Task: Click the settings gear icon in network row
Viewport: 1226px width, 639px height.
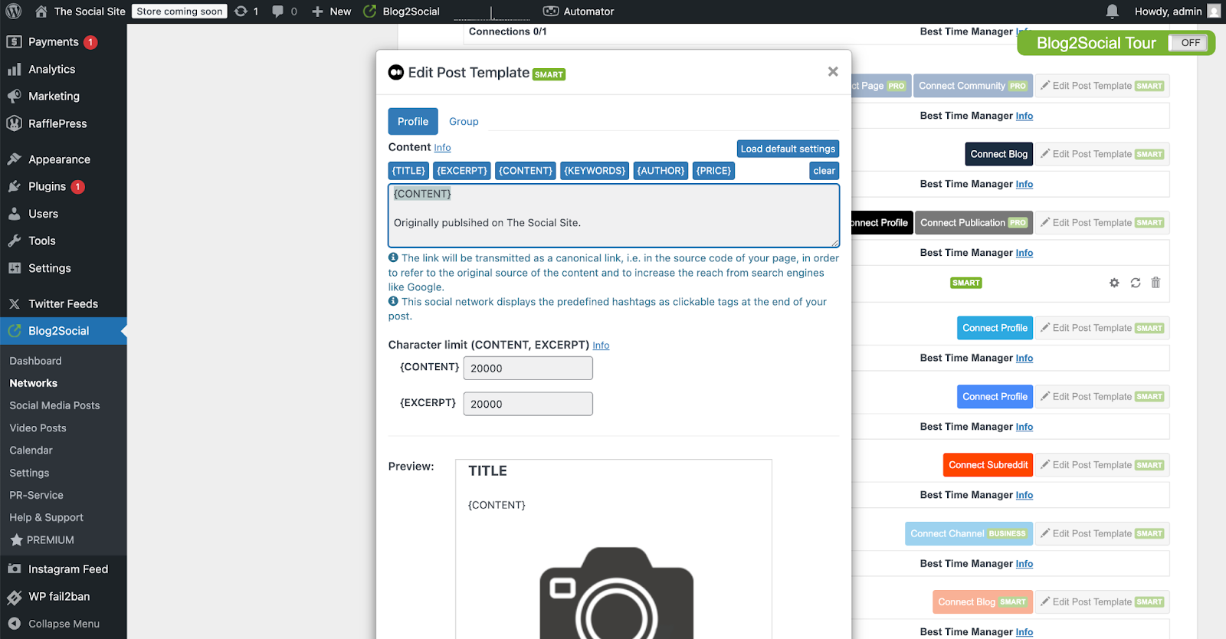Action: 1114,283
